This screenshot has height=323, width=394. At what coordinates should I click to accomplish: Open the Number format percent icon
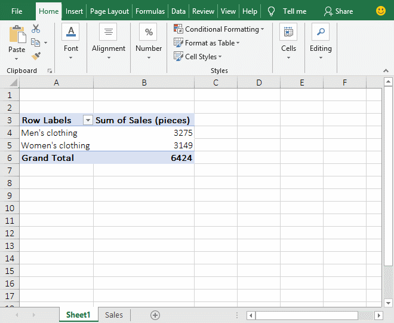pyautogui.click(x=148, y=32)
